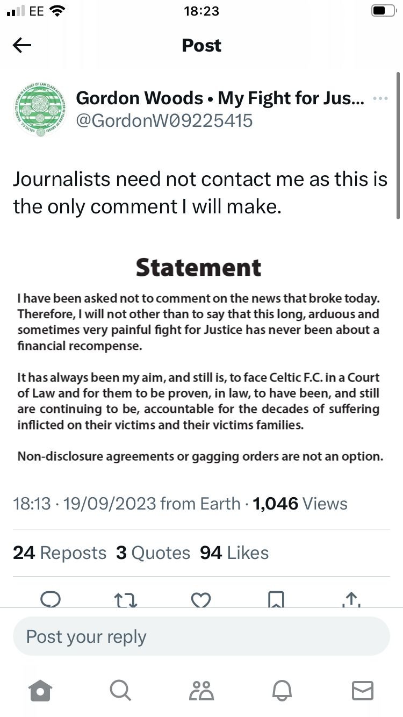Viewport: 403px width, 717px height.
Task: Bookmark this post
Action: pyautogui.click(x=276, y=599)
